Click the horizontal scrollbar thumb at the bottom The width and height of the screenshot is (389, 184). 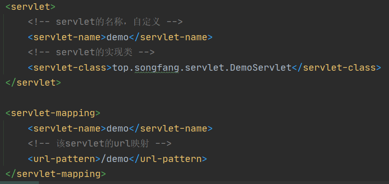point(19,183)
